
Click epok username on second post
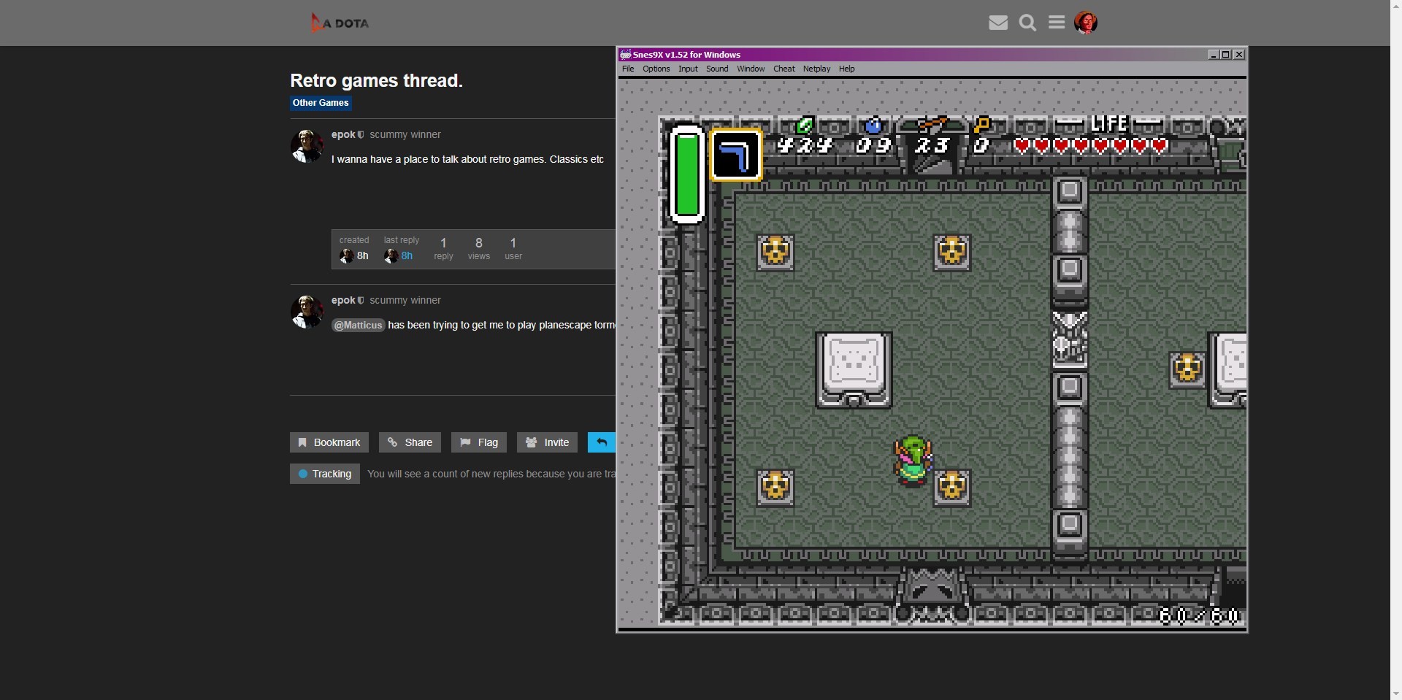343,300
